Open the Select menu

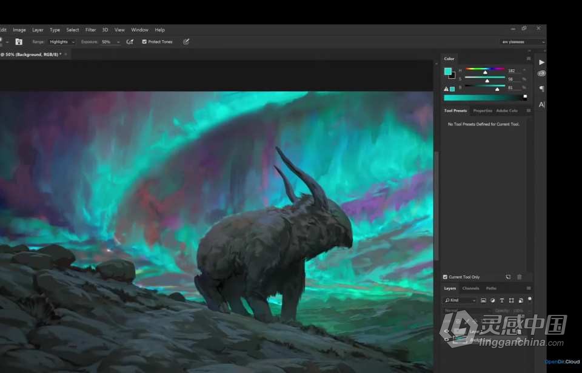(73, 30)
